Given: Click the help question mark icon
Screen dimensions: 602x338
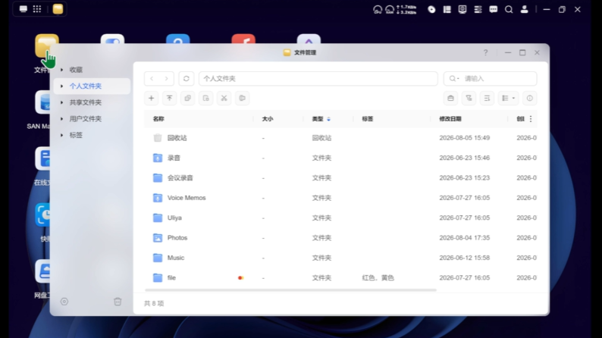Looking at the screenshot, I should pyautogui.click(x=486, y=52).
